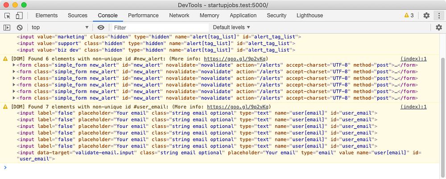Click the input line with value "biz dev"
Image resolution: width=446 pixels, height=179 pixels.
pos(156,50)
